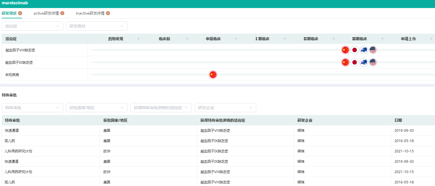The image size is (435, 186).
Task: Switch to the inactive研发详情 tab
Action: [x=90, y=13]
